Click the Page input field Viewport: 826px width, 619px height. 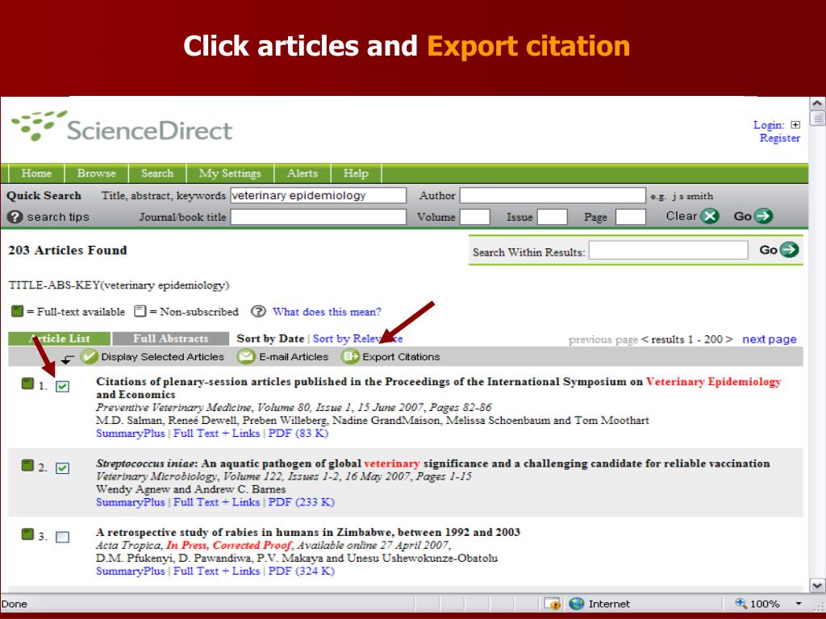[631, 217]
